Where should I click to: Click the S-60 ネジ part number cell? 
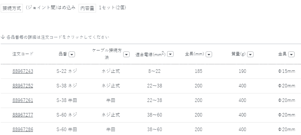point(67,115)
